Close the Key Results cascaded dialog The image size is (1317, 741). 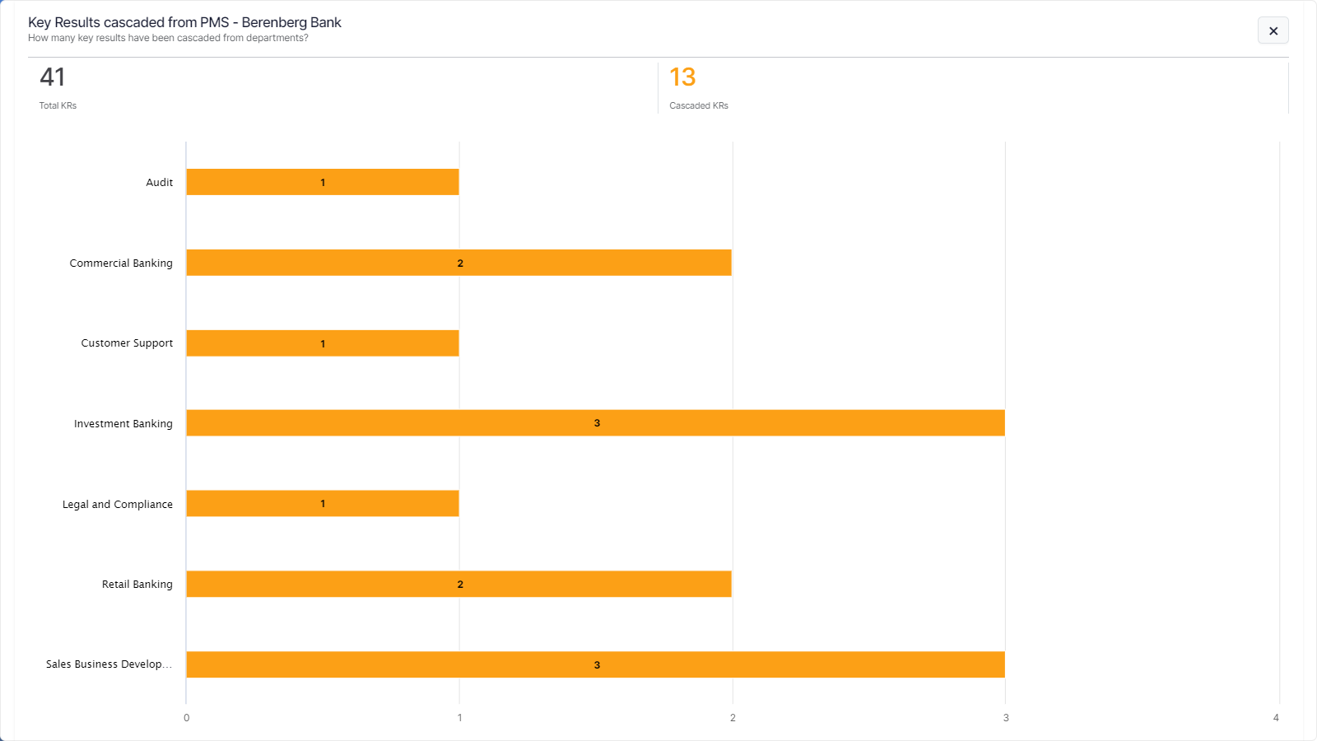coord(1273,30)
